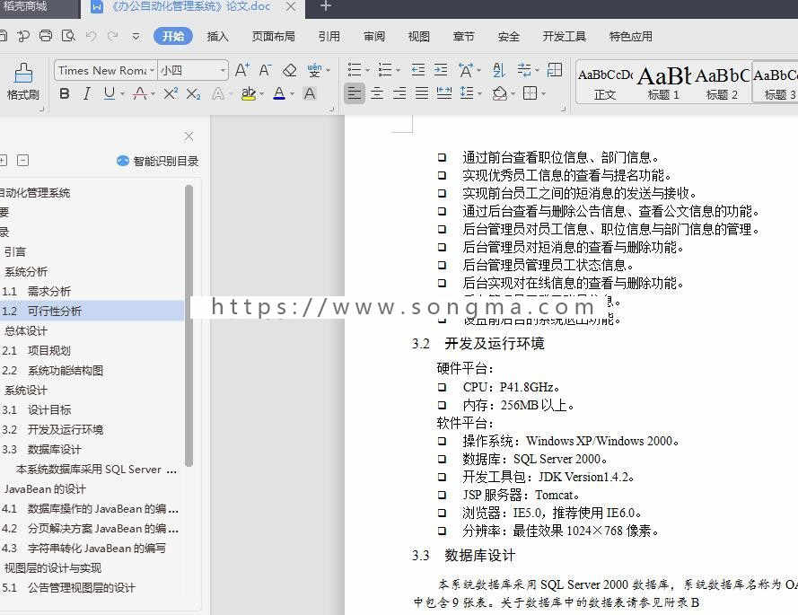This screenshot has height=615, width=798.
Task: Open the phonetic guide (wén) tool
Action: point(314,70)
